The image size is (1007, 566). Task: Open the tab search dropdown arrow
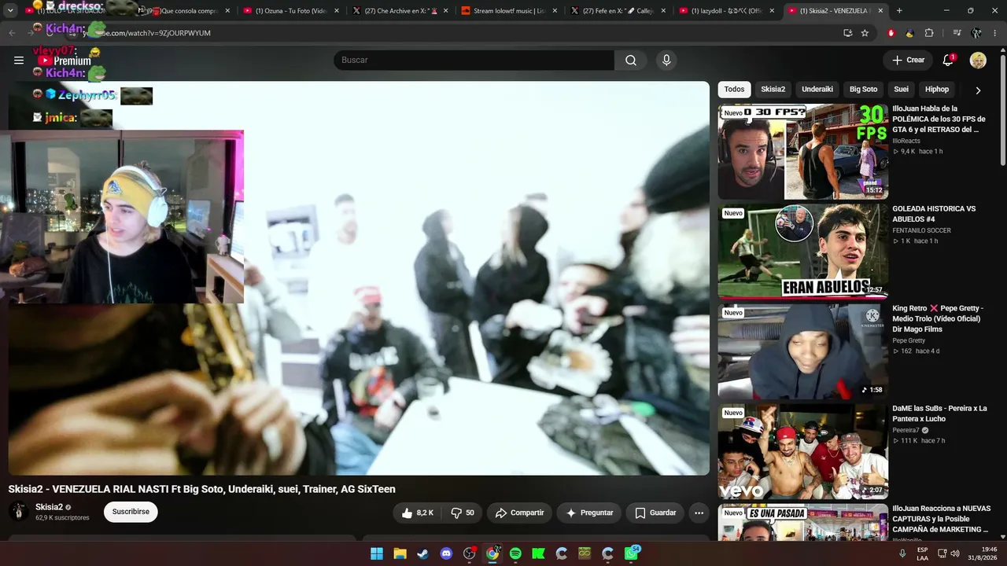click(x=10, y=11)
